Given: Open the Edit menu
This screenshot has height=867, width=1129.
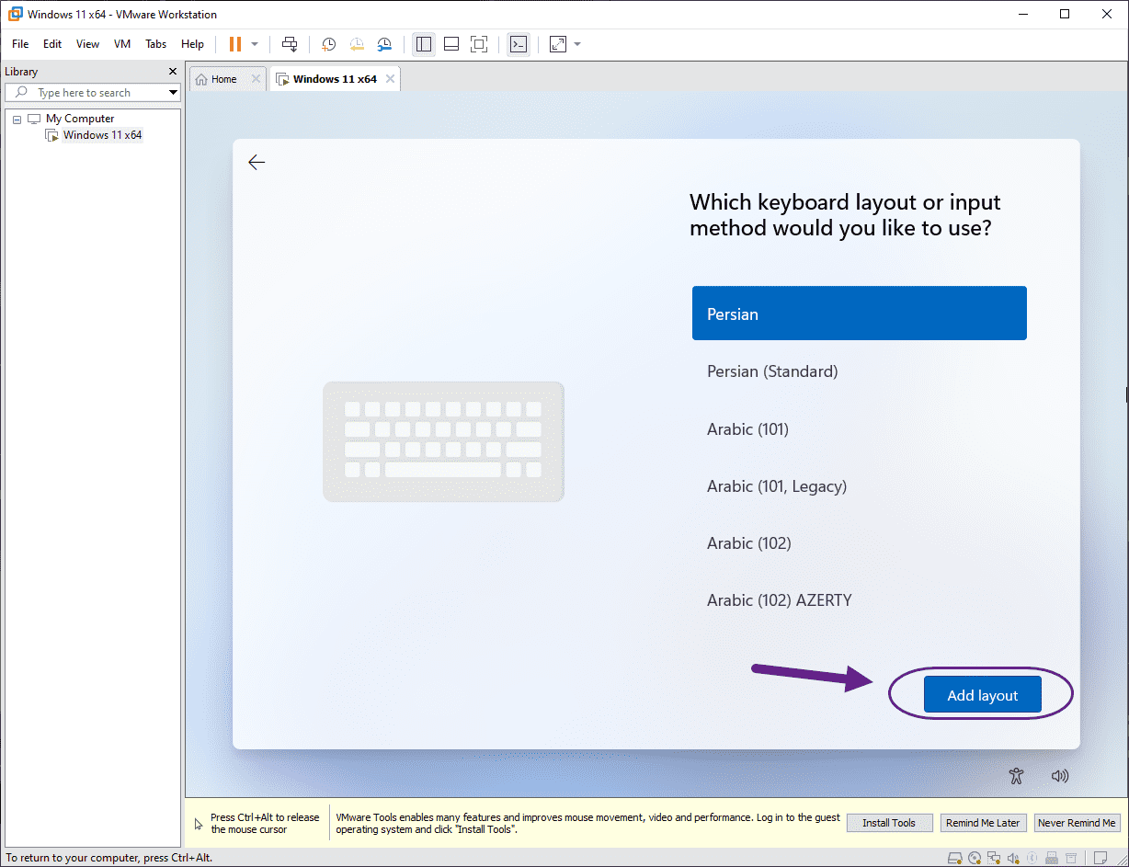Looking at the screenshot, I should [52, 44].
